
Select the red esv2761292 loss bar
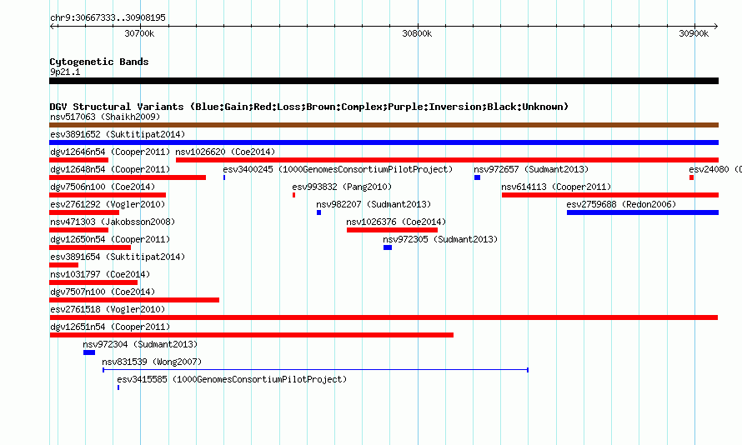pos(84,212)
